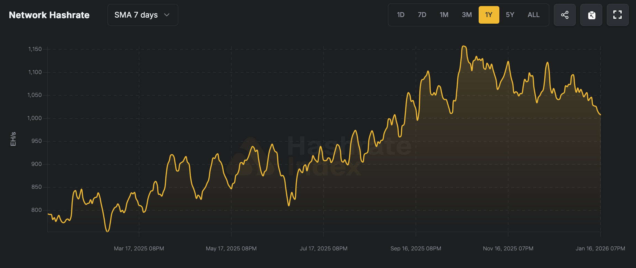
Task: Click the chevron arrow beside SMA 7 days
Action: click(x=167, y=15)
